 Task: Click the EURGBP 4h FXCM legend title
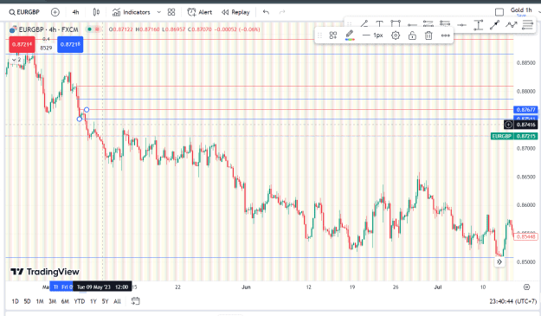[48, 29]
